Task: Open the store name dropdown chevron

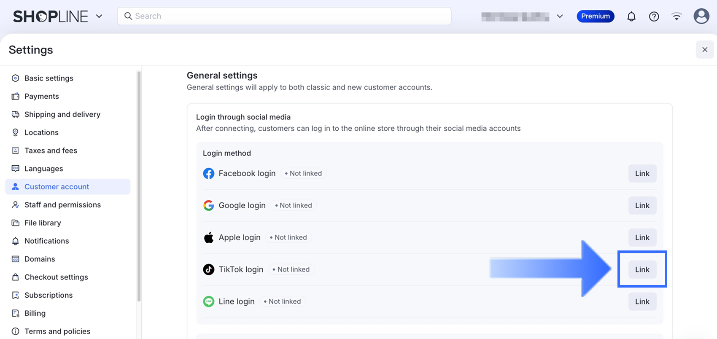Action: (x=560, y=16)
